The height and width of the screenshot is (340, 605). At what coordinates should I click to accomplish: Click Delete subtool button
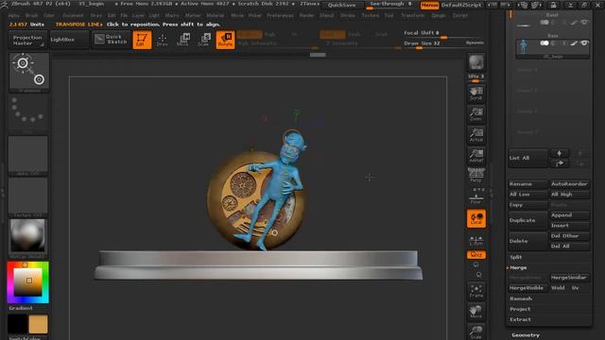pyautogui.click(x=527, y=241)
